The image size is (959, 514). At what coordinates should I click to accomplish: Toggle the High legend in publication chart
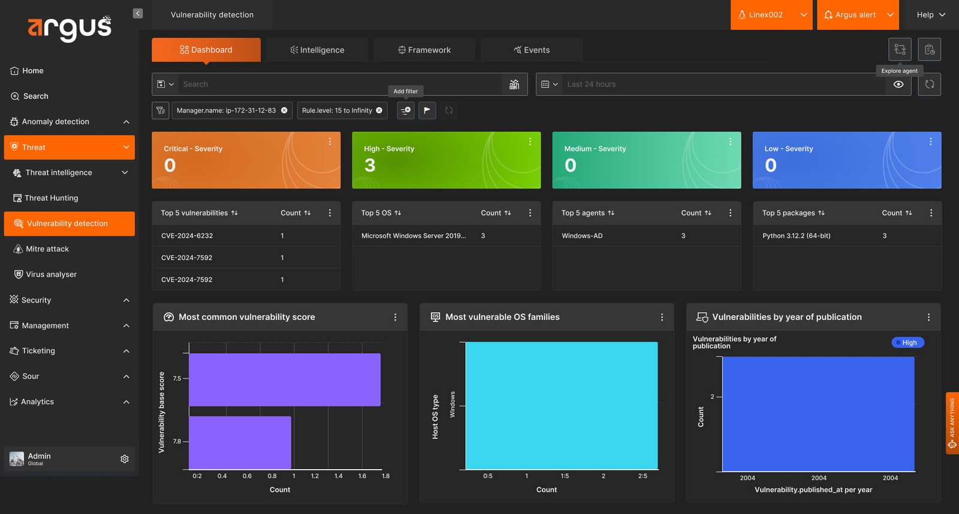click(908, 343)
